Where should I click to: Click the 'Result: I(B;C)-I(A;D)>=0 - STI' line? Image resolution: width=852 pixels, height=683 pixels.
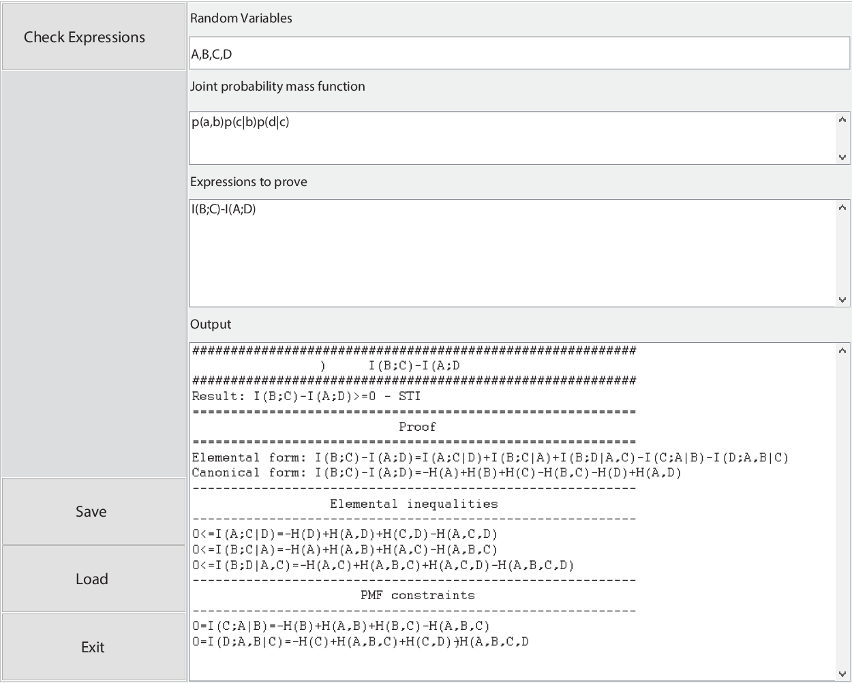[306, 396]
